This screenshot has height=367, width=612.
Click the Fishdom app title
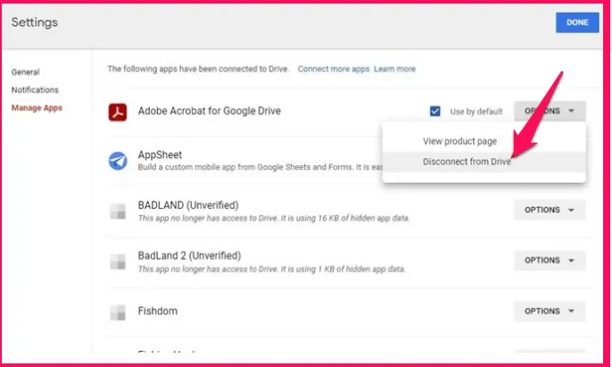tap(158, 311)
